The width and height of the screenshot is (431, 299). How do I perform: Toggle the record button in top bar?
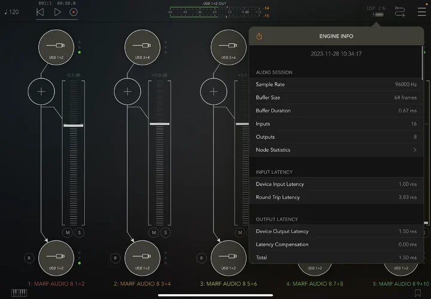[73, 12]
